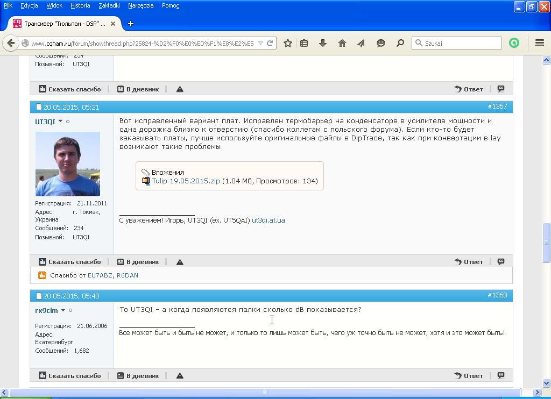Toggle multi-quote on rx9cim's post #1368
This screenshot has width=551, height=399.
(501, 376)
